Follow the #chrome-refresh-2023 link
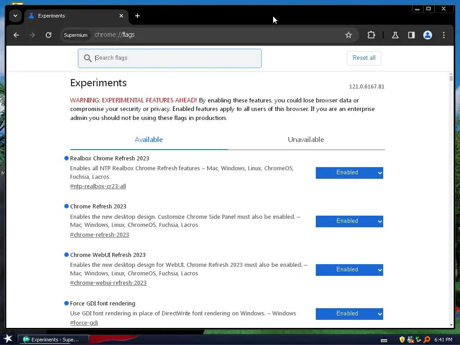This screenshot has height=345, width=460. coord(99,234)
